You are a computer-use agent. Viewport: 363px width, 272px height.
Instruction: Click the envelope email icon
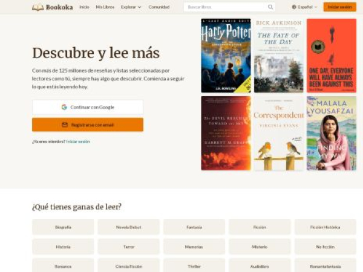pyautogui.click(x=65, y=125)
